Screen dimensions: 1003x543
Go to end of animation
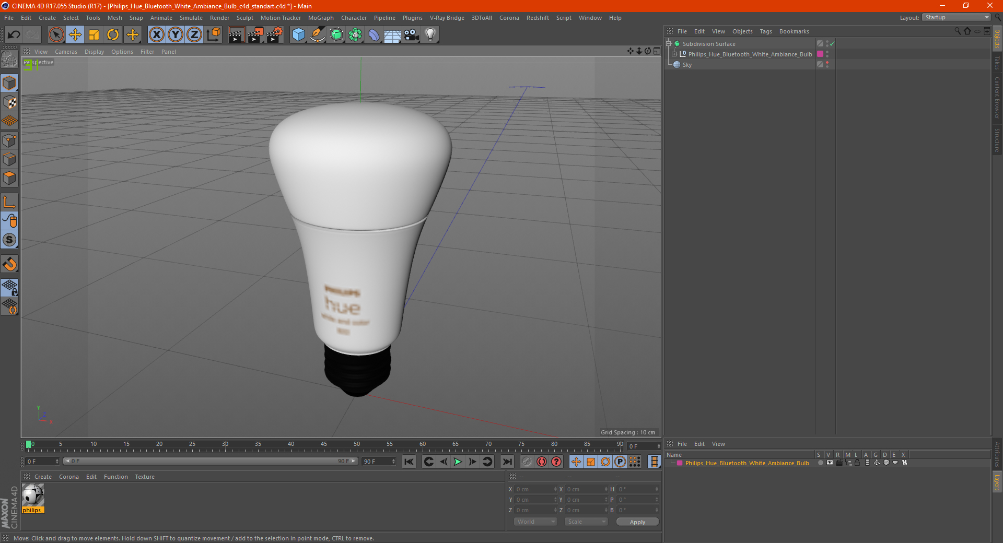pos(507,462)
